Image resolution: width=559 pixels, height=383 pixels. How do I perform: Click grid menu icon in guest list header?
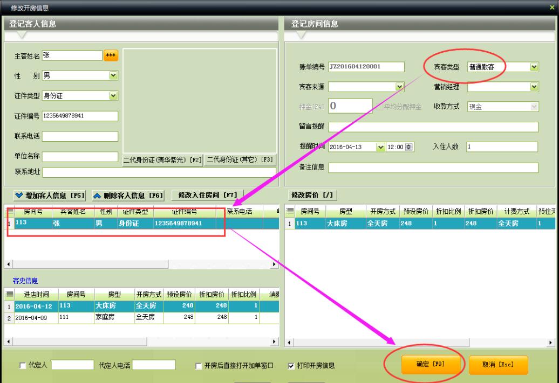[10, 212]
